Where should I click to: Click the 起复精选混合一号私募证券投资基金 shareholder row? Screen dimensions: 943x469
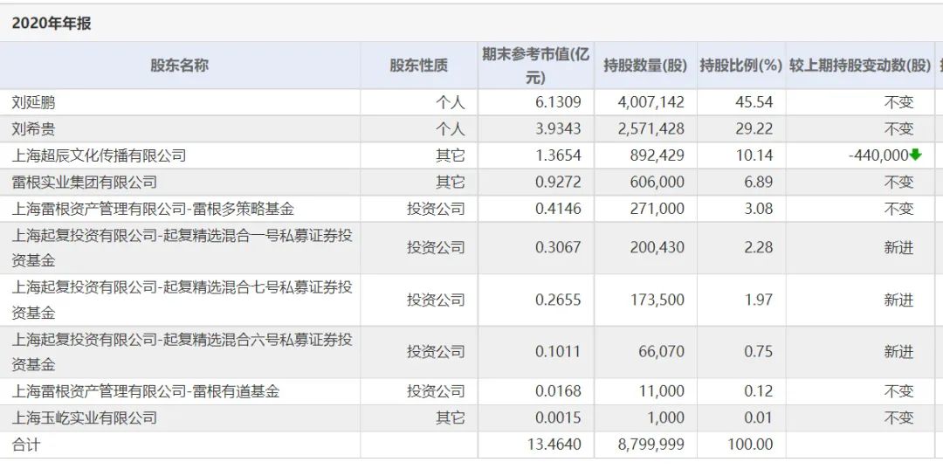(x=182, y=247)
